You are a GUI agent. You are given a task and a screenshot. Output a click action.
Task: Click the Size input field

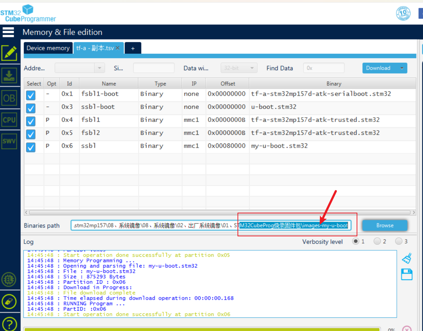(x=154, y=68)
